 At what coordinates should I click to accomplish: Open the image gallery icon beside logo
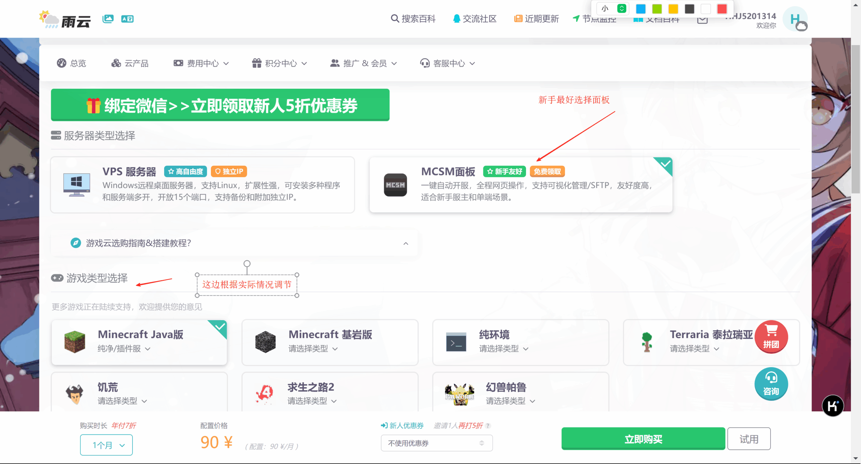pyautogui.click(x=108, y=19)
